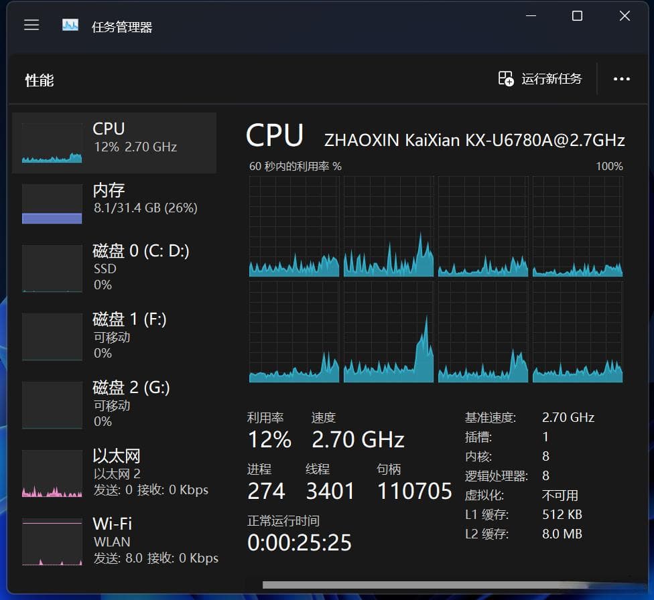
Task: Click the second core graph in top row
Action: tap(389, 226)
